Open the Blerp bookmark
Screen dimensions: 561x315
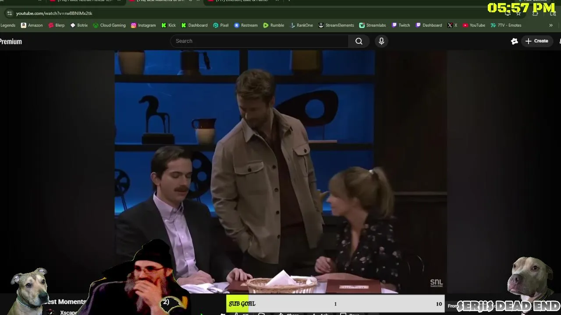56,25
